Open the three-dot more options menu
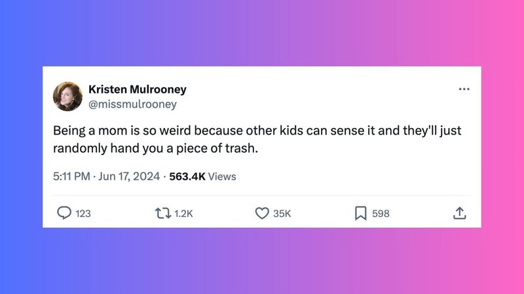524x294 pixels. pyautogui.click(x=464, y=90)
